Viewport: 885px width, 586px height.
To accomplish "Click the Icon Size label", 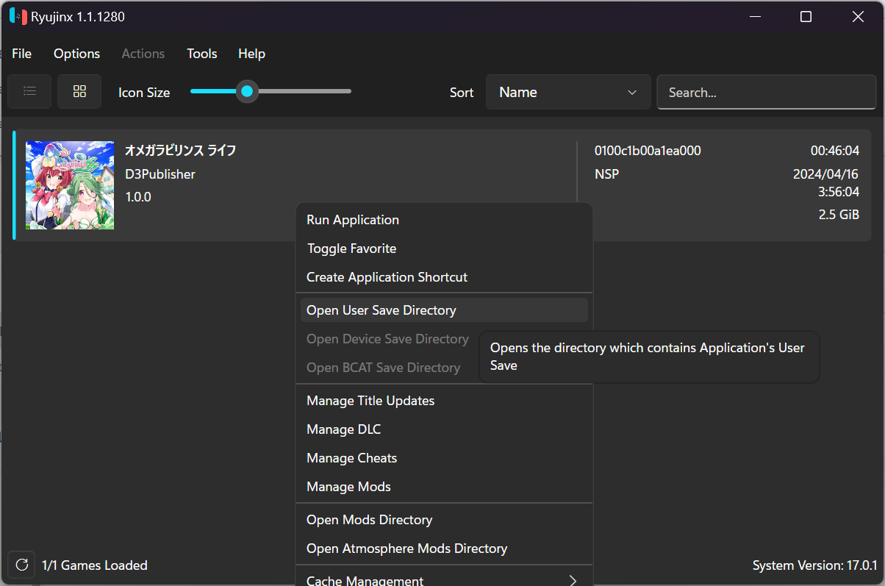I will click(x=144, y=93).
